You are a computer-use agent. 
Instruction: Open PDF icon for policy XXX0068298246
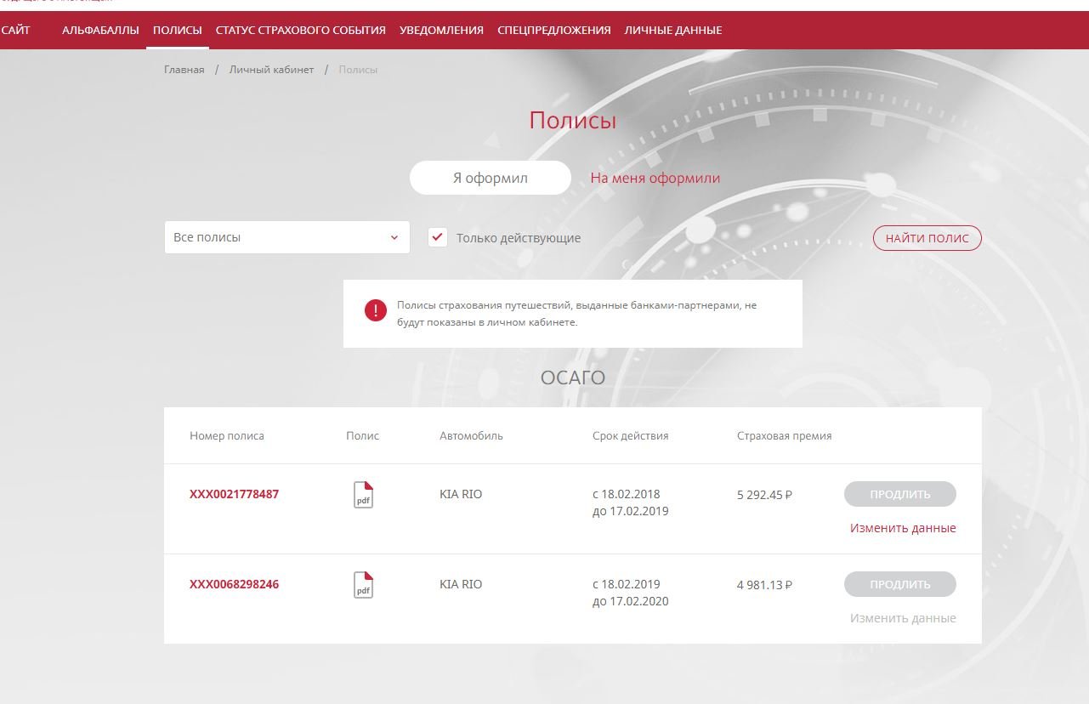point(363,585)
